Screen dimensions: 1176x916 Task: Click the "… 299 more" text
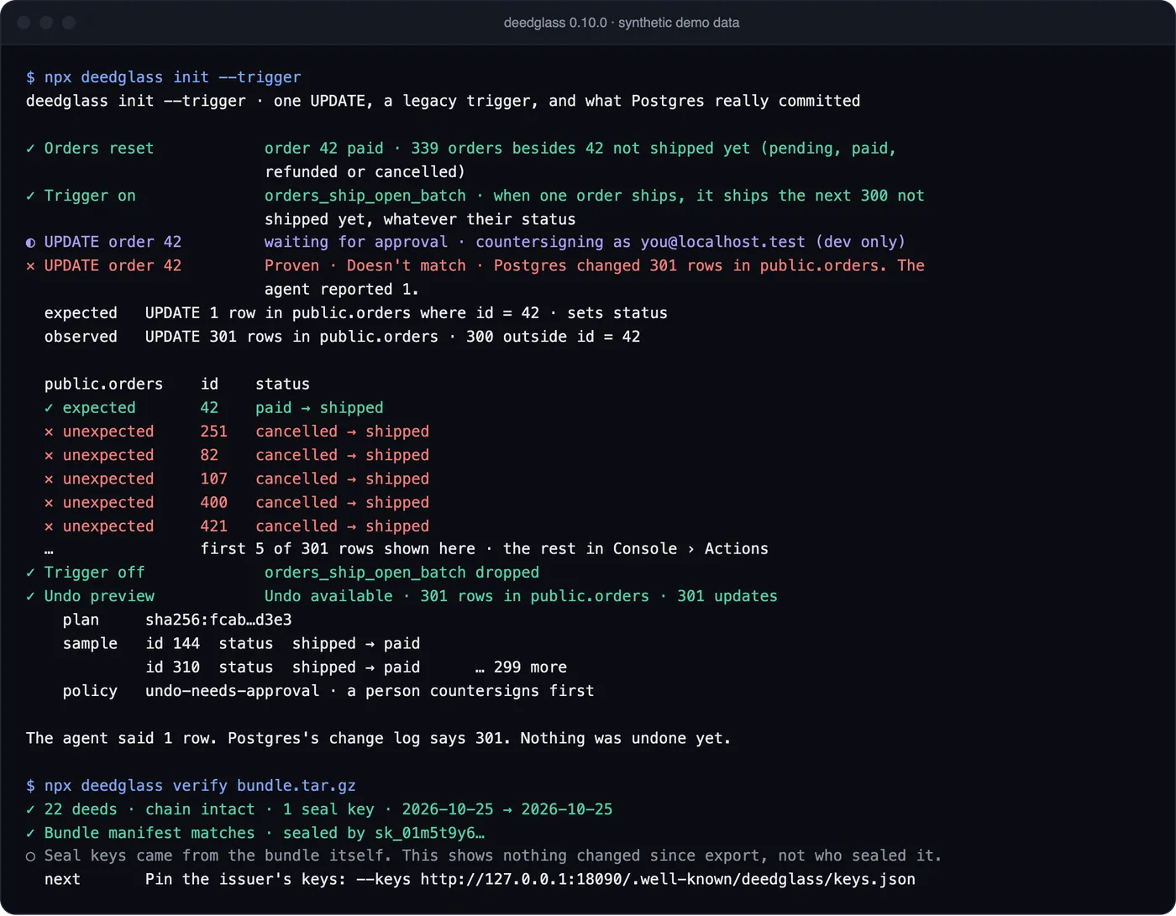[521, 667]
